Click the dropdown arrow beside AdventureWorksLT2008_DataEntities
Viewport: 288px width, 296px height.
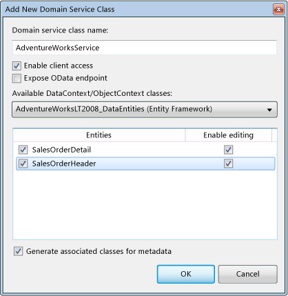(269, 110)
